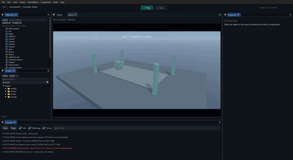Open the All assets filter dropdown
293x160 pixels.
click(25, 82)
